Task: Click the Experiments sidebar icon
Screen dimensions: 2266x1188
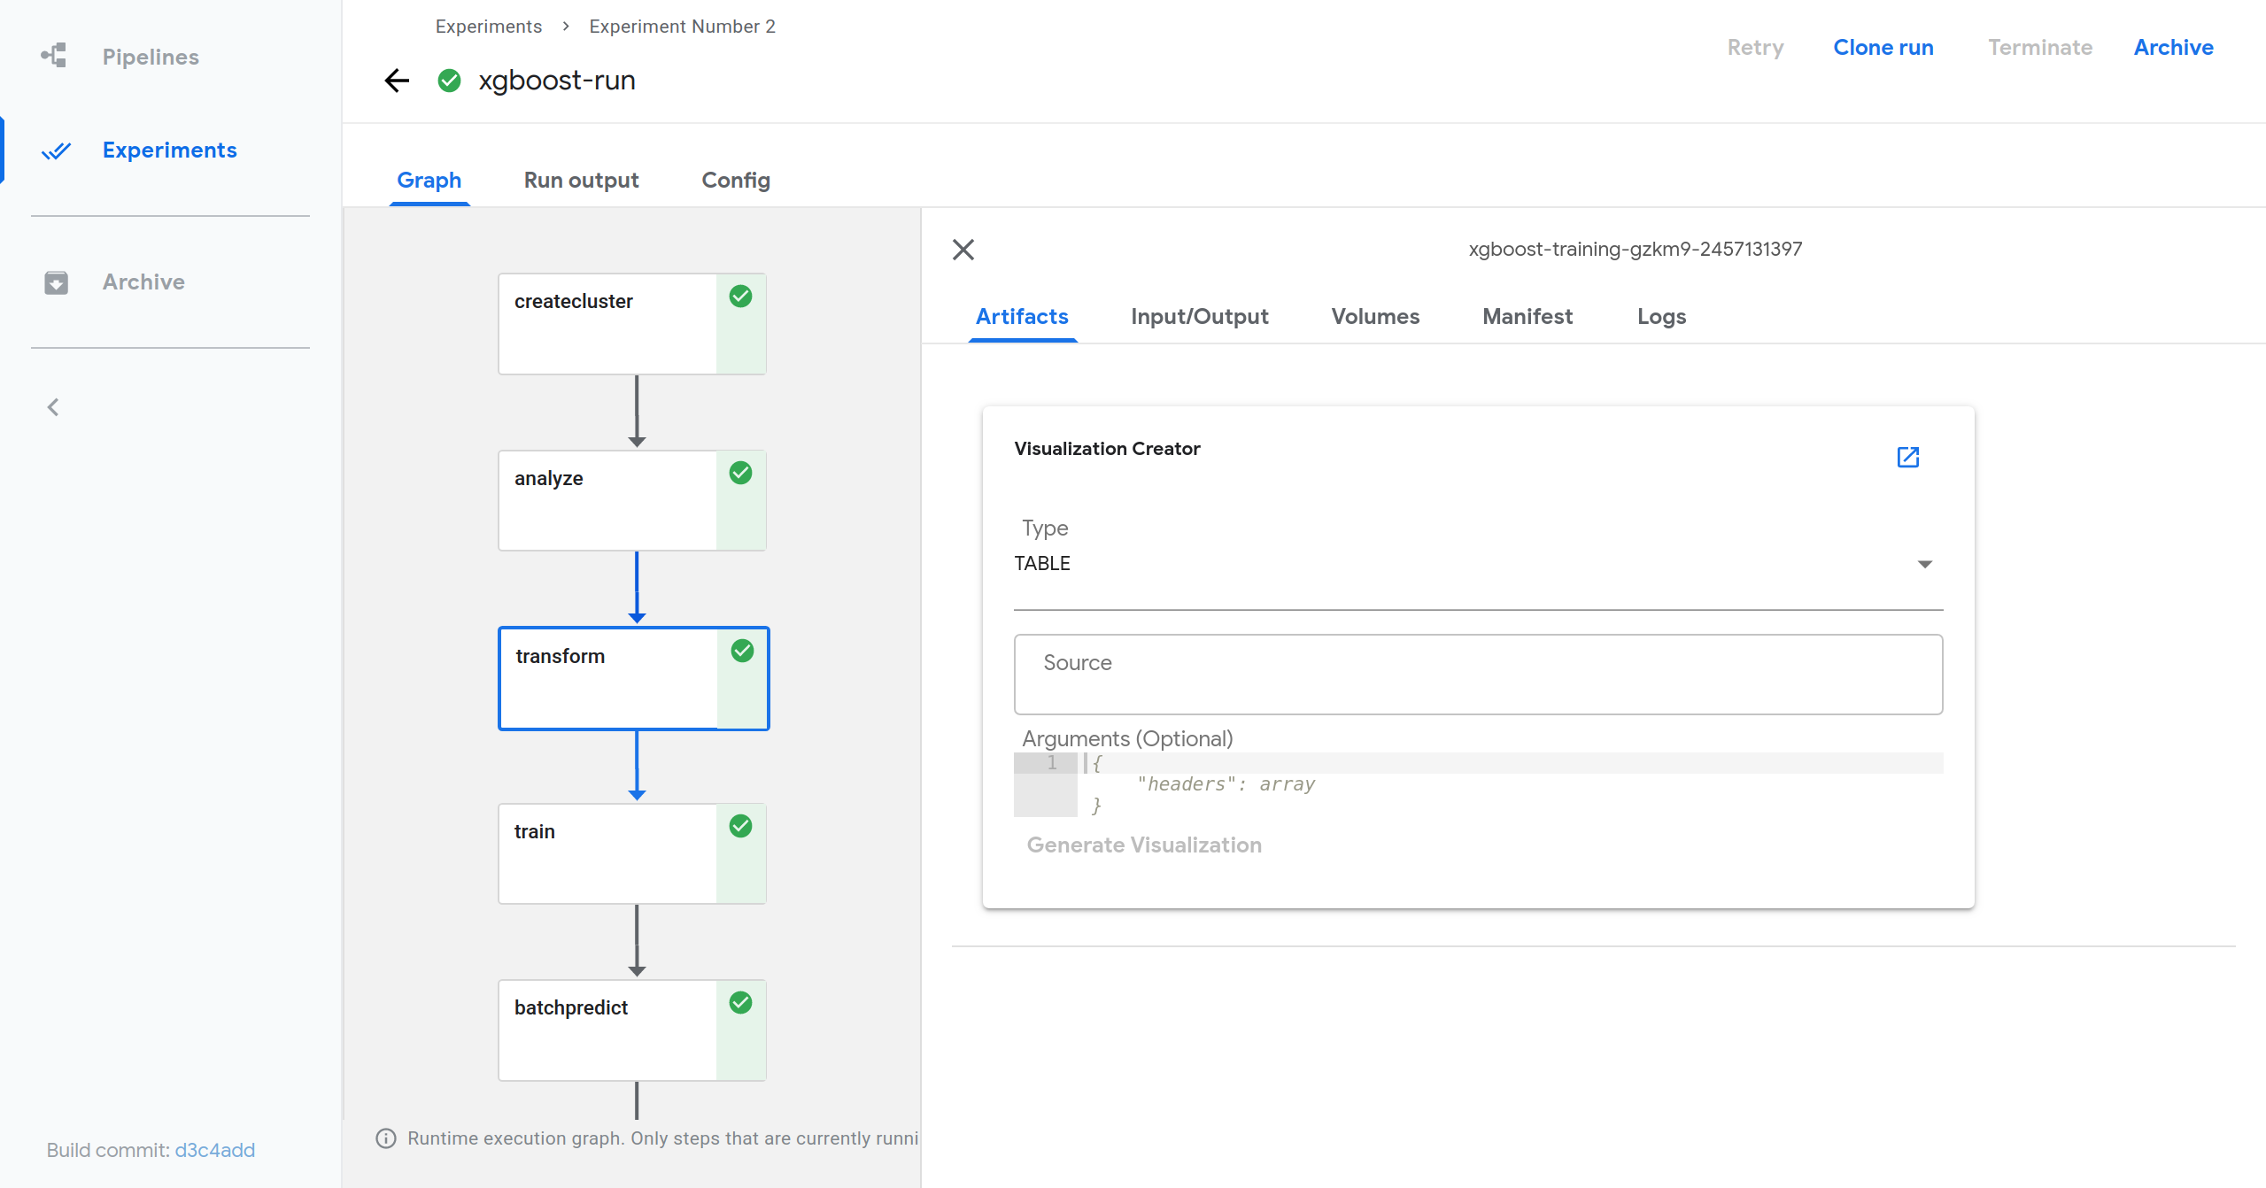Action: coord(57,150)
